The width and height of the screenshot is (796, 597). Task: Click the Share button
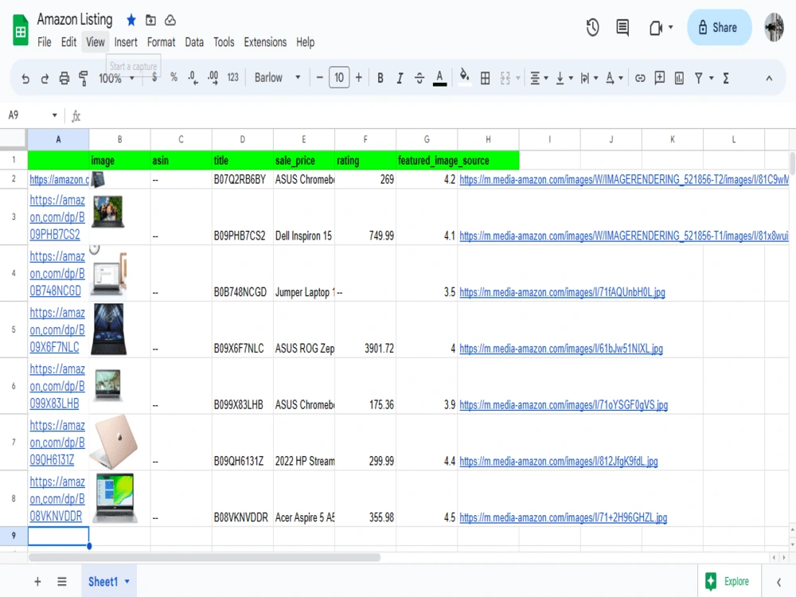coord(719,27)
